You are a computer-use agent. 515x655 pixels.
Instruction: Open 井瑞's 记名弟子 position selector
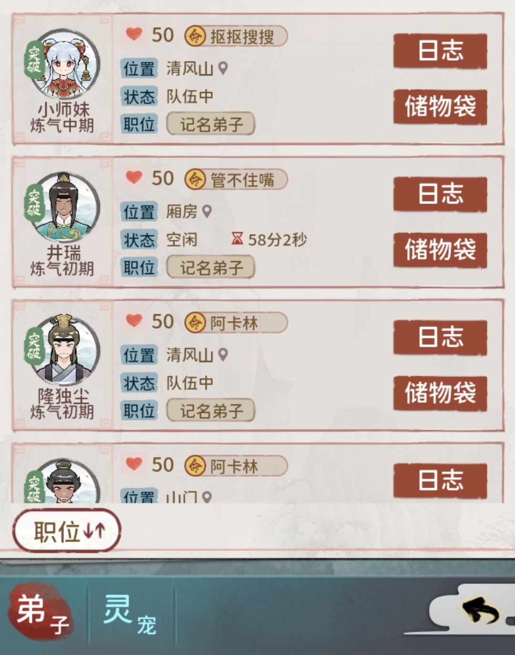point(210,267)
